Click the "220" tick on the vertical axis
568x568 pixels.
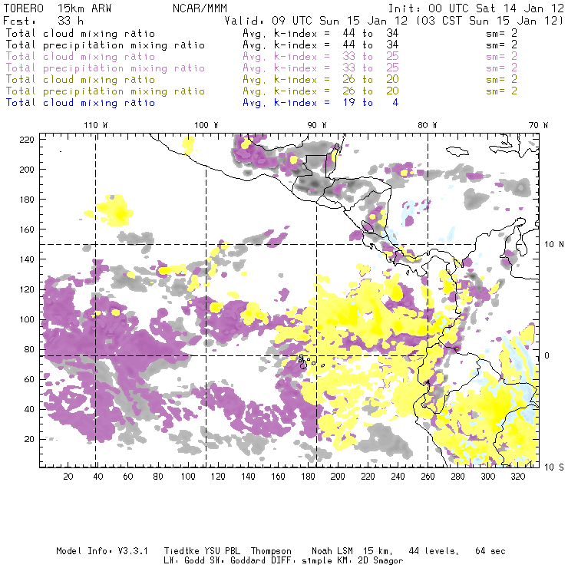click(27, 140)
